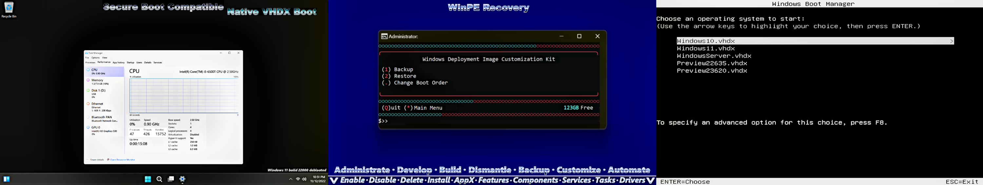Click the (Q)uit option
Viewport: 983px width, 185px height.
[x=391, y=108]
